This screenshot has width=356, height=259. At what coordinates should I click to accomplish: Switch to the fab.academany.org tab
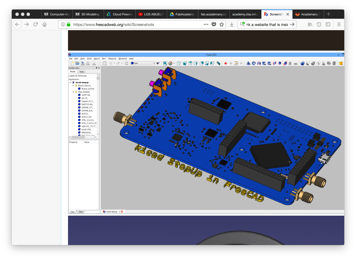[214, 14]
